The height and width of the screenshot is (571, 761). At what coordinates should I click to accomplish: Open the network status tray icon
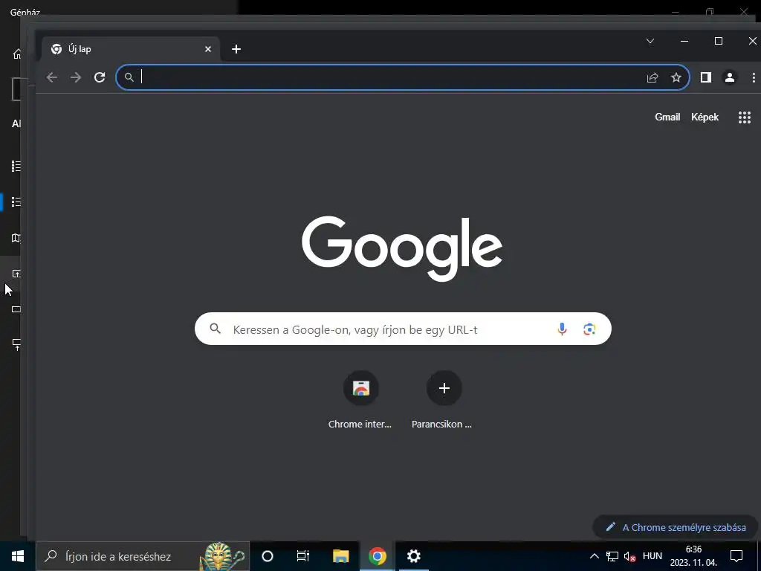[x=612, y=556]
